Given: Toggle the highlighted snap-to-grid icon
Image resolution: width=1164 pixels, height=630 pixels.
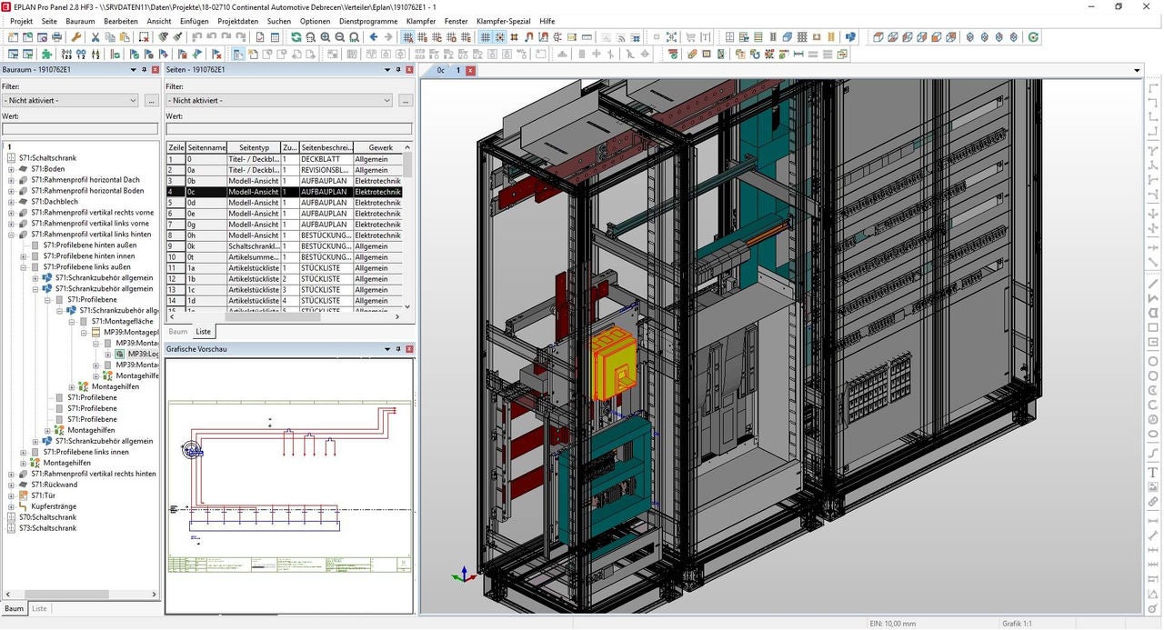Looking at the screenshot, I should [x=500, y=37].
